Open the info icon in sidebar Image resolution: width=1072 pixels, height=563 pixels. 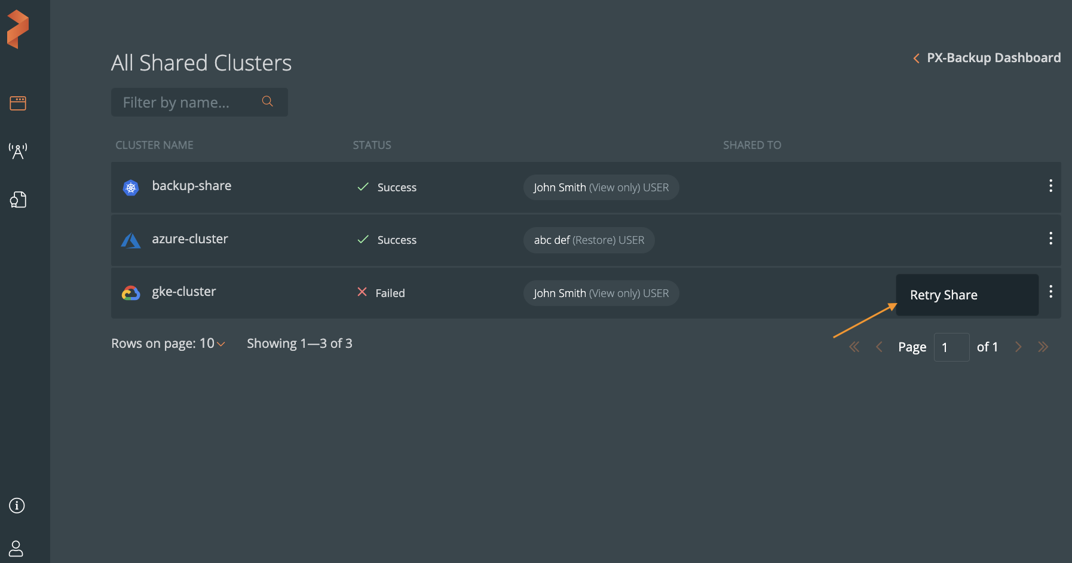tap(17, 506)
